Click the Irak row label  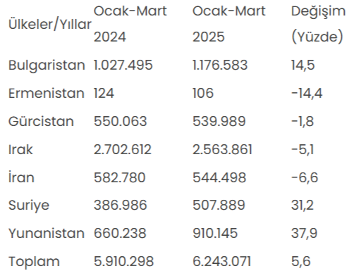click(x=20, y=149)
